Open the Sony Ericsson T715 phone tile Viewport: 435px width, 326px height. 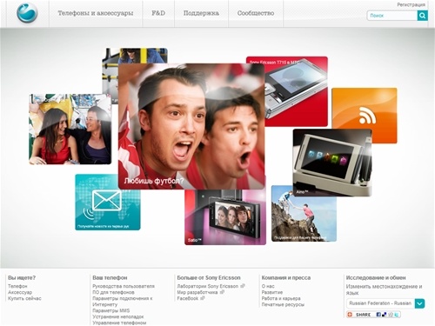pyautogui.click(x=296, y=91)
